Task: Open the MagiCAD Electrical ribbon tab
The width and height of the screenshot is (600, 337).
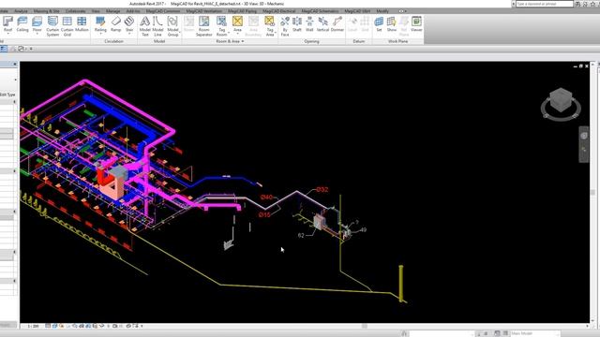Action: pyautogui.click(x=279, y=11)
